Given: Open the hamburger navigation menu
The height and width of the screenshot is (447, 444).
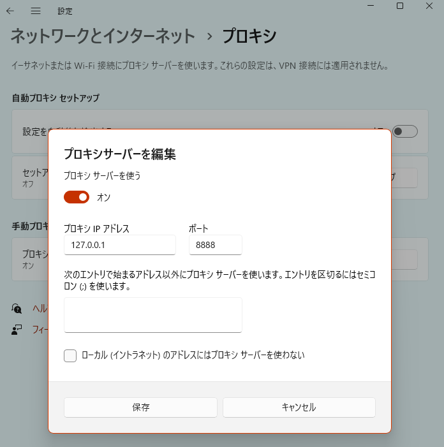Looking at the screenshot, I should [x=36, y=11].
